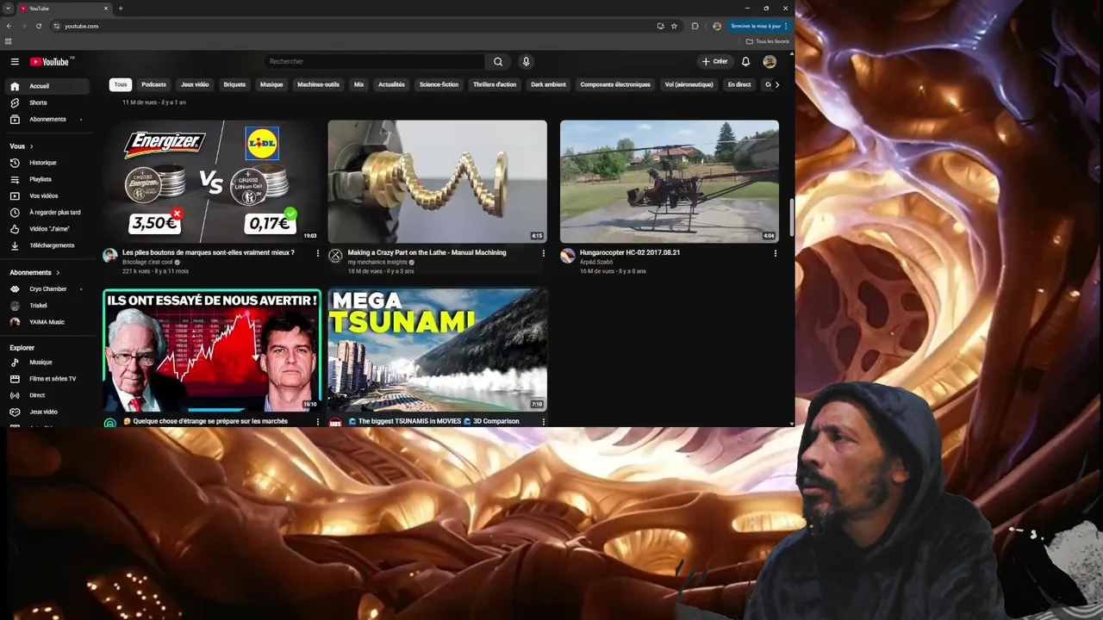
Task: Open options for Energizer piles boutons video
Action: 317,253
